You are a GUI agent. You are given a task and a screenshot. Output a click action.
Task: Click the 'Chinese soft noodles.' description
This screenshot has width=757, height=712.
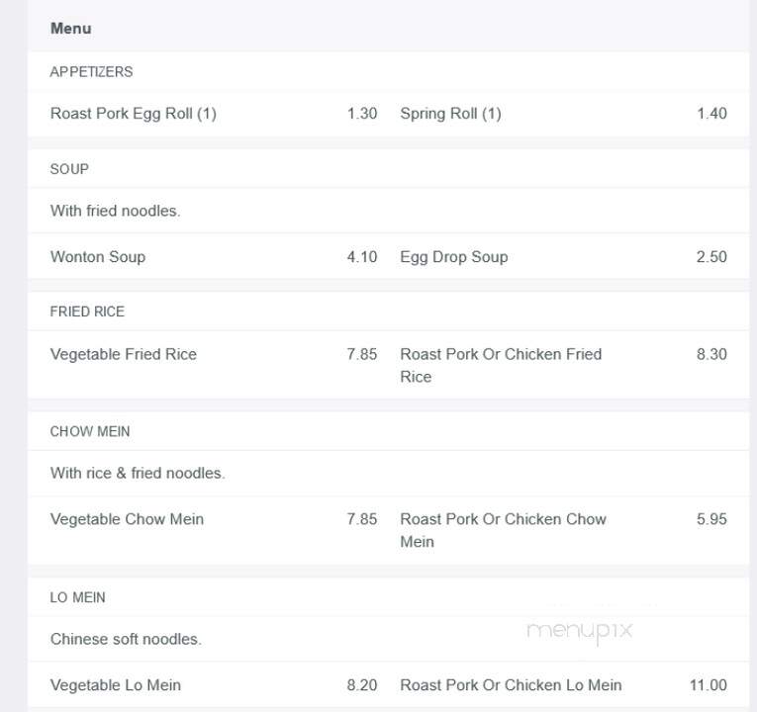126,639
